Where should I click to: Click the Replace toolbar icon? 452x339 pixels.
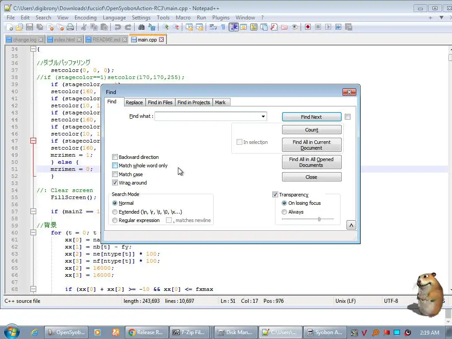pyautogui.click(x=152, y=27)
